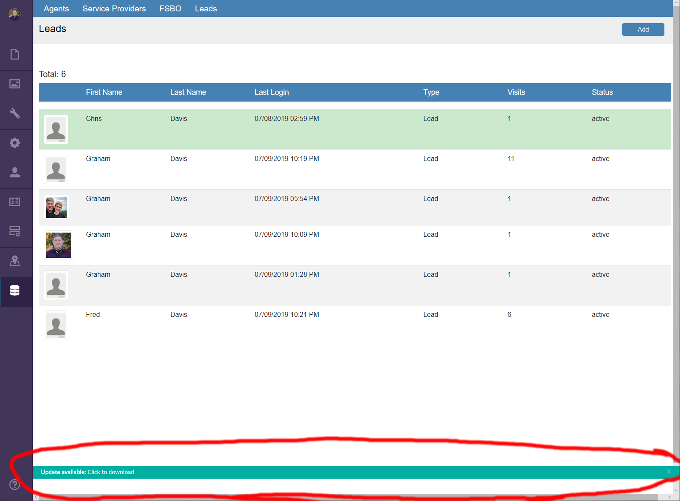Open the server add sidebar icon
Image resolution: width=680 pixels, height=501 pixels.
coord(15,231)
